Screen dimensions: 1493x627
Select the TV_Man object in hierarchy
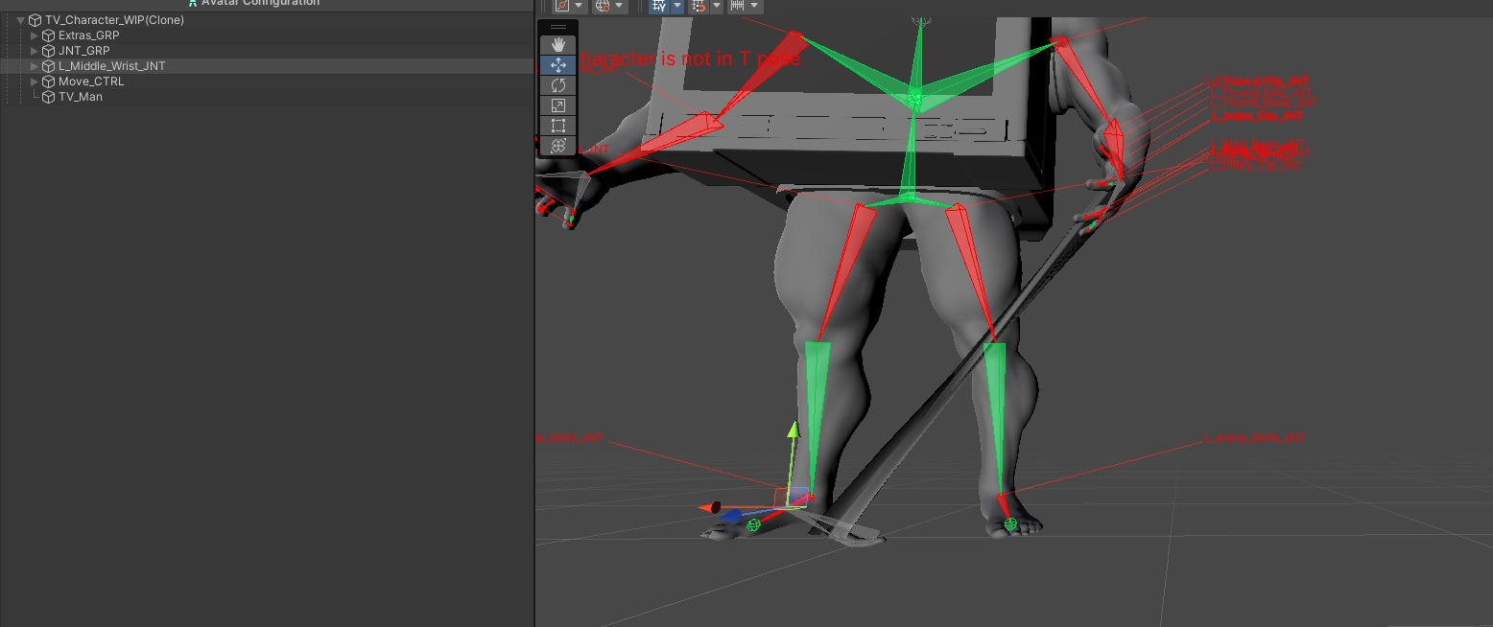click(x=80, y=97)
